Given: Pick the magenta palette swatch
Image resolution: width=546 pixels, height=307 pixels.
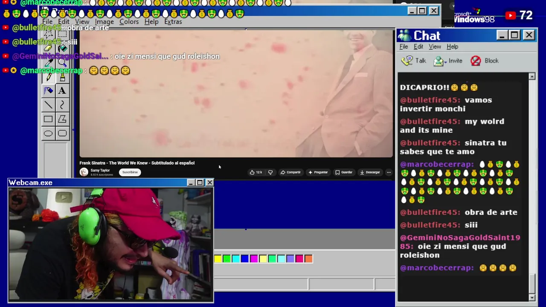Looking at the screenshot, I should click(254, 258).
